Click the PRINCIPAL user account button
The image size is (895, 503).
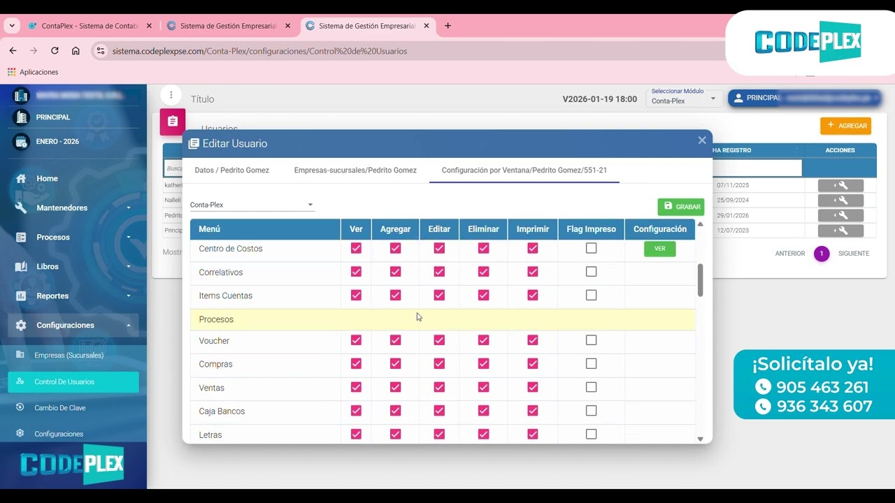point(804,99)
